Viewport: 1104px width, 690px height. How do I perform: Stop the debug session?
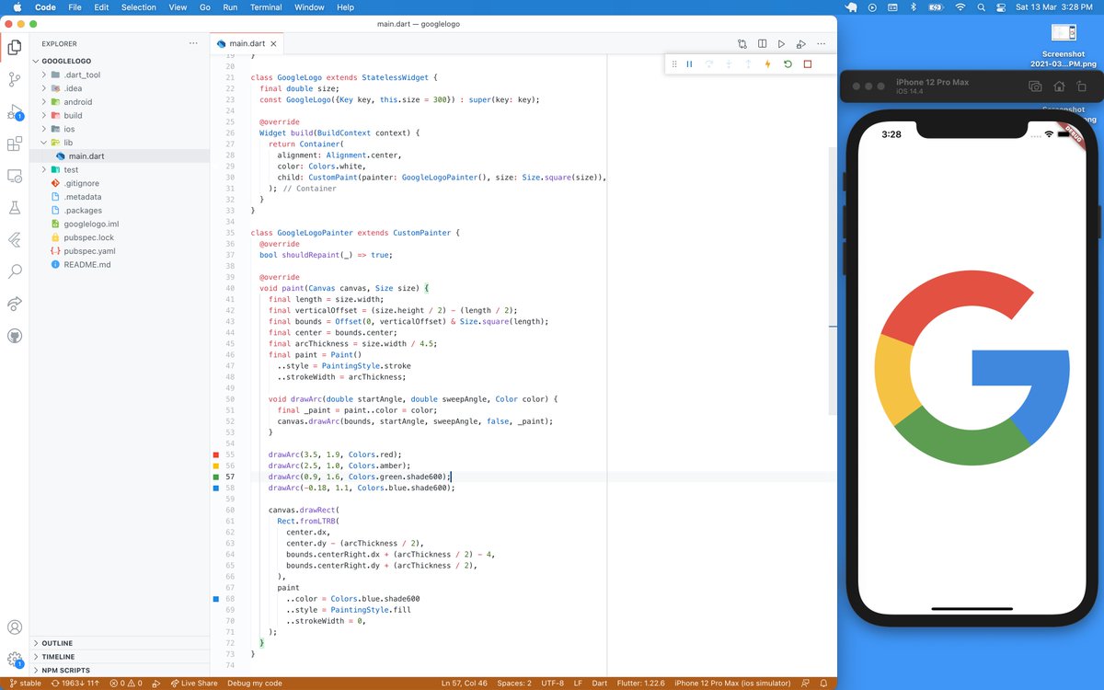point(808,64)
